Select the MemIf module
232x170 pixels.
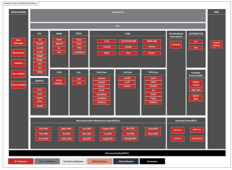click(59, 44)
